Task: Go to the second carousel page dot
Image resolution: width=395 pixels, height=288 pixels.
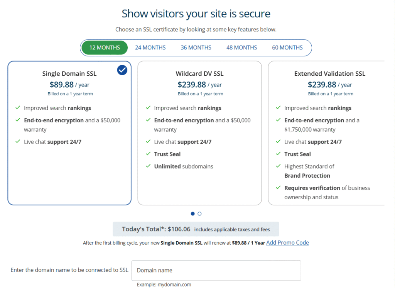Action: (199, 213)
